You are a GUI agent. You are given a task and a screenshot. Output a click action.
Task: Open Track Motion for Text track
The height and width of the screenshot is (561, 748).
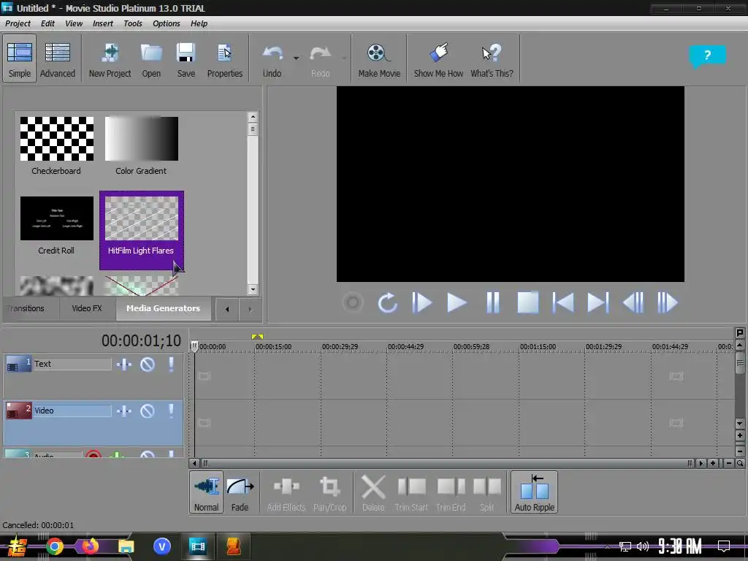click(x=124, y=365)
